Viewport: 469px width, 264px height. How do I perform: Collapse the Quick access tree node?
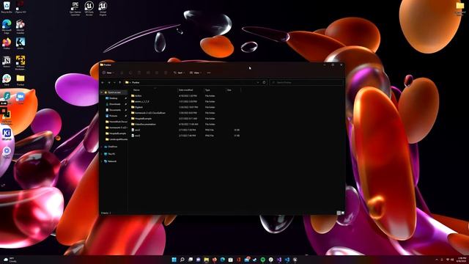click(102, 92)
